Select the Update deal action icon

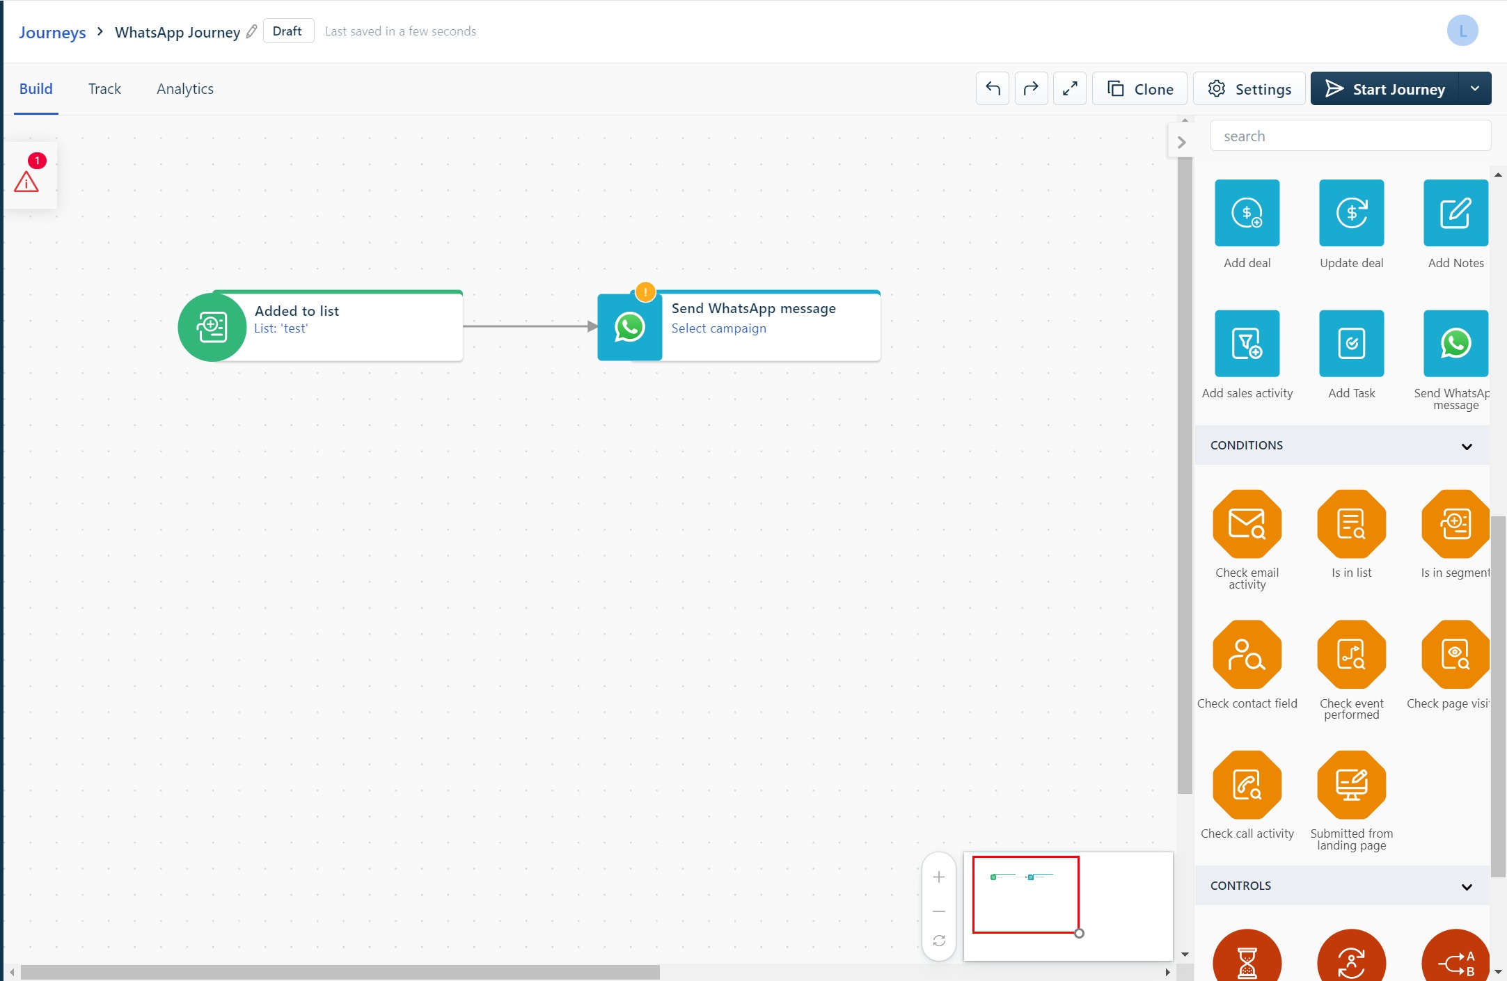(1351, 213)
